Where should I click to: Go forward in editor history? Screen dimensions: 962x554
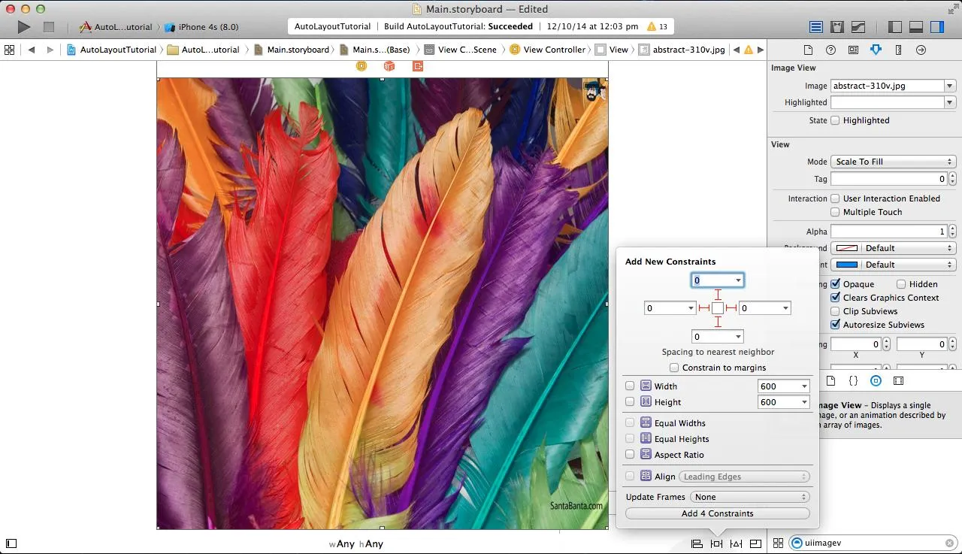coord(50,50)
